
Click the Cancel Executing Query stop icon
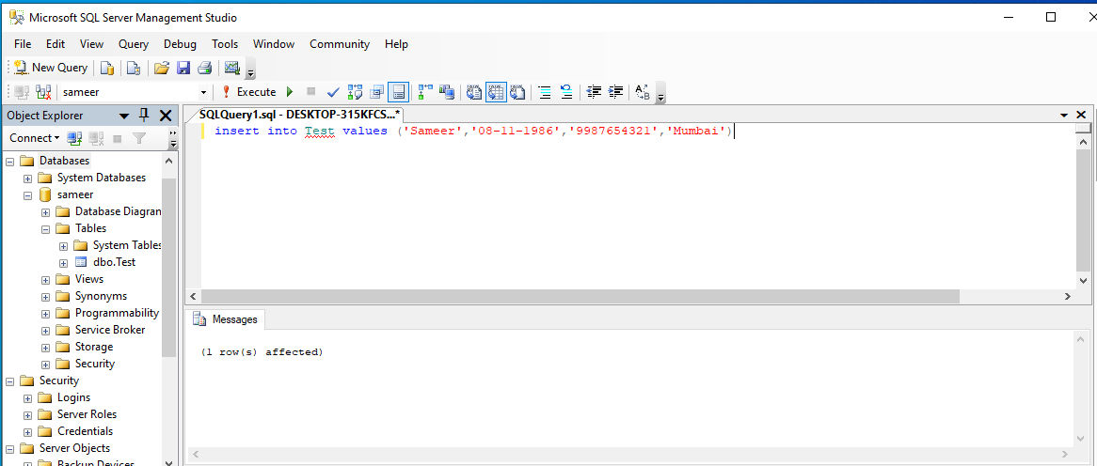coord(311,91)
